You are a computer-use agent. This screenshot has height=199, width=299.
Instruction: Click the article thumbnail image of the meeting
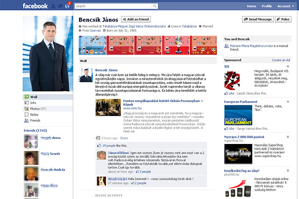108,108
